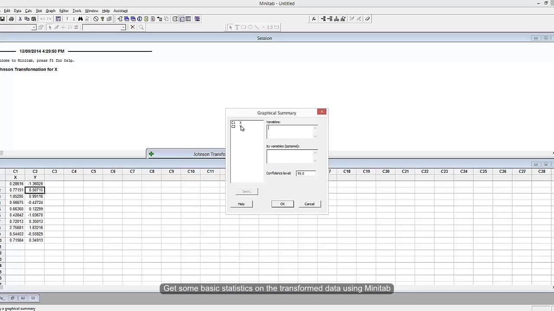
Task: Select the ellipse drawing tool
Action: click(x=250, y=27)
